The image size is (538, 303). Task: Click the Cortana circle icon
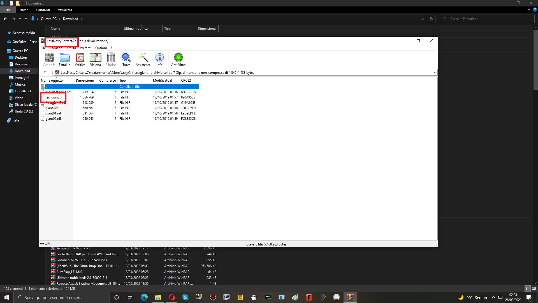tap(117, 297)
